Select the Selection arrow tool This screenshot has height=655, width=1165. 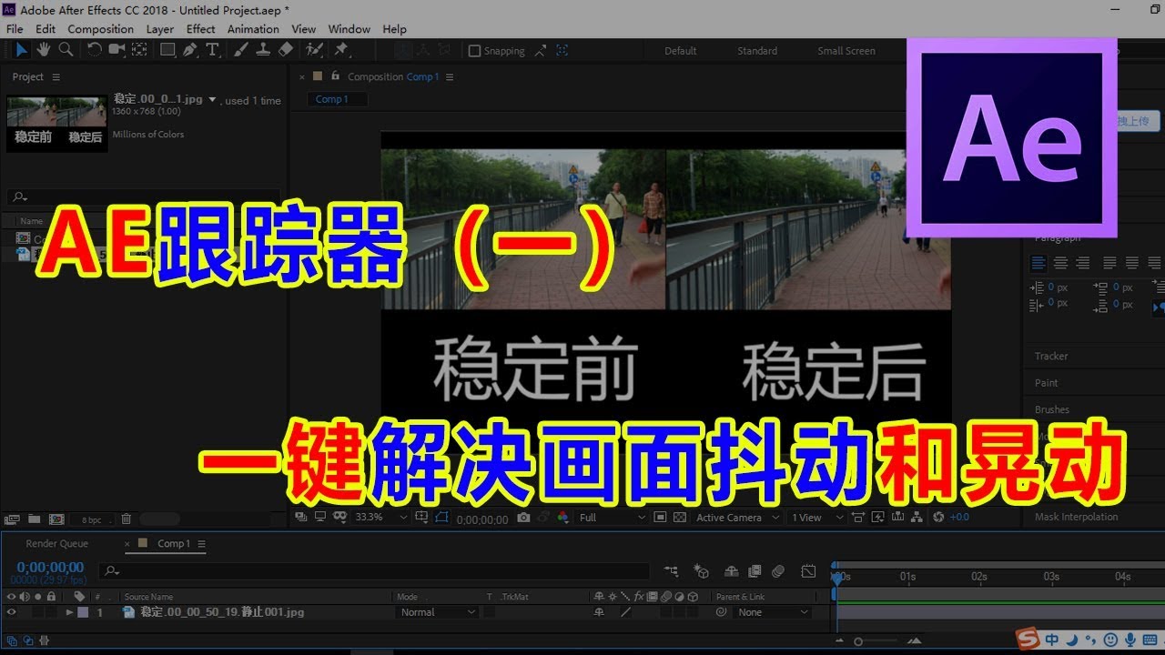[22, 50]
